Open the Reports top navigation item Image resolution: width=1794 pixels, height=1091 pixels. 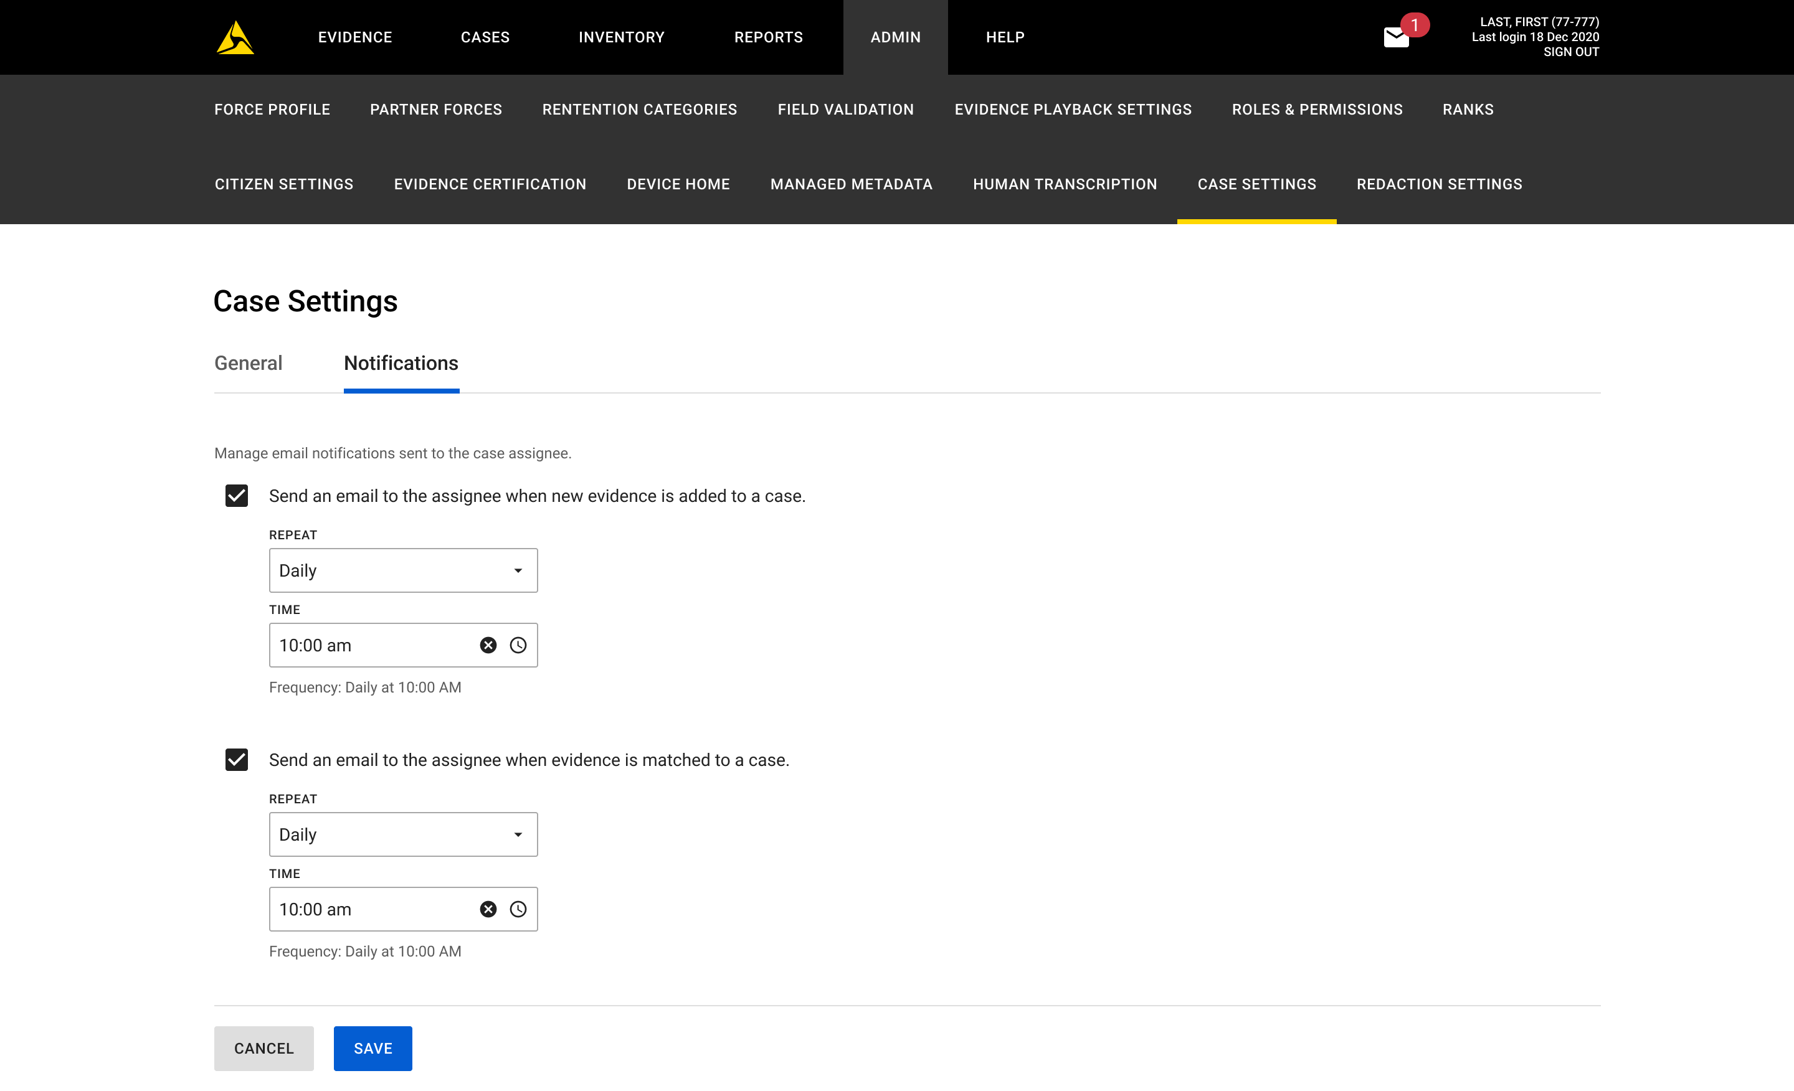pos(768,37)
